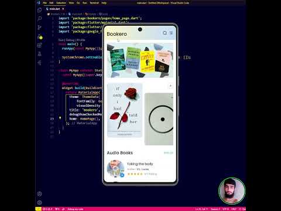Click the Talking the body title
The image size is (281, 211).
[x=140, y=164]
